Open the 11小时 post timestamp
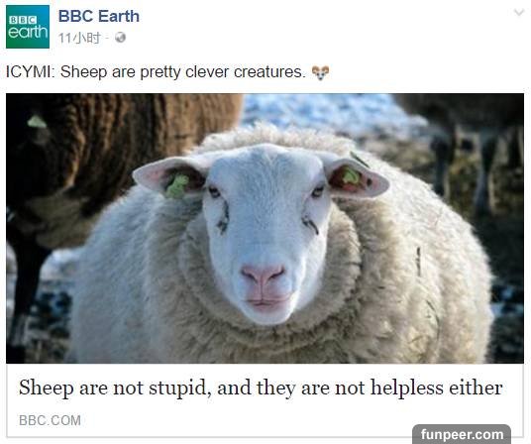This screenshot has height=444, width=531. click(79, 38)
